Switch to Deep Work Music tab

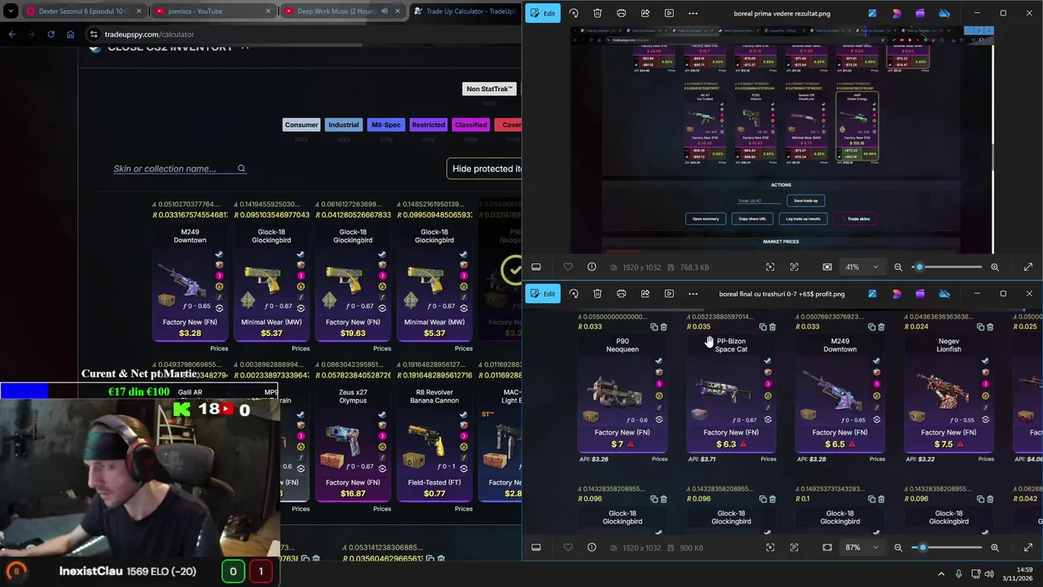coord(341,11)
